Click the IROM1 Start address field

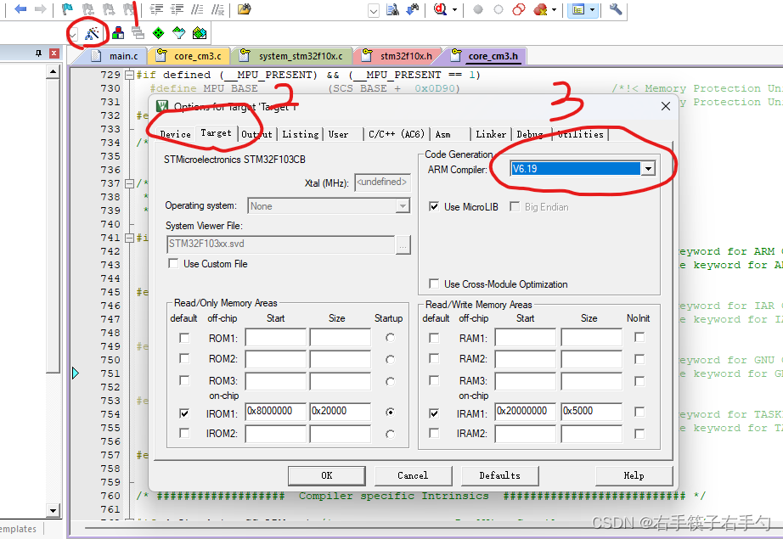click(275, 412)
